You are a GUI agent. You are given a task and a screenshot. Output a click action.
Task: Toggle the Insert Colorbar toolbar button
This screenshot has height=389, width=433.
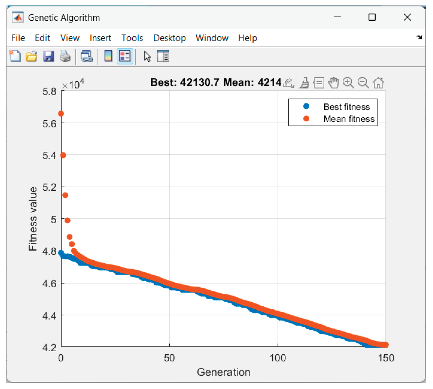108,56
